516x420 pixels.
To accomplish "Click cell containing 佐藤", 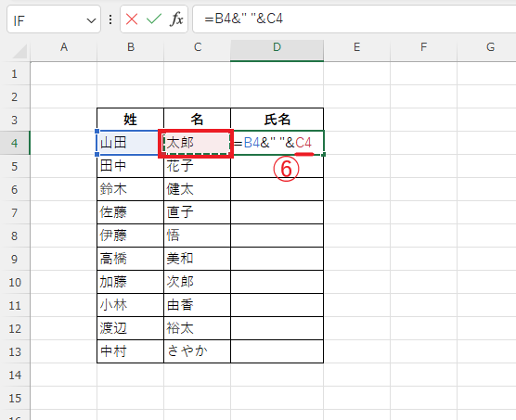I will click(131, 212).
